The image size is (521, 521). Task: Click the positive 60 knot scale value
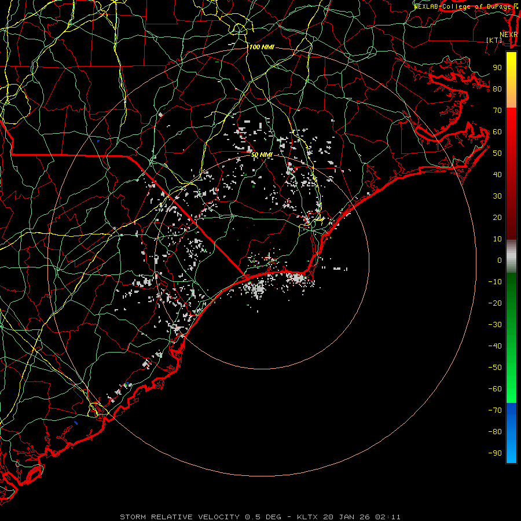point(497,131)
